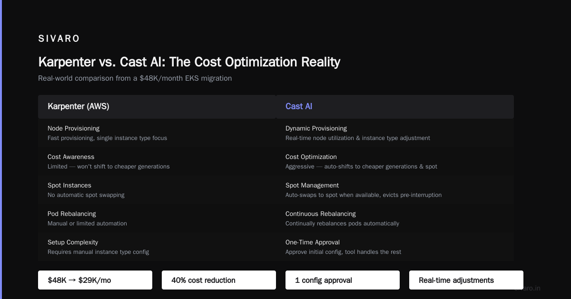Select the headline "Karpenter vs. Cast AI: The Cost Optimization Reality"
The width and height of the screenshot is (571, 299).
point(189,62)
